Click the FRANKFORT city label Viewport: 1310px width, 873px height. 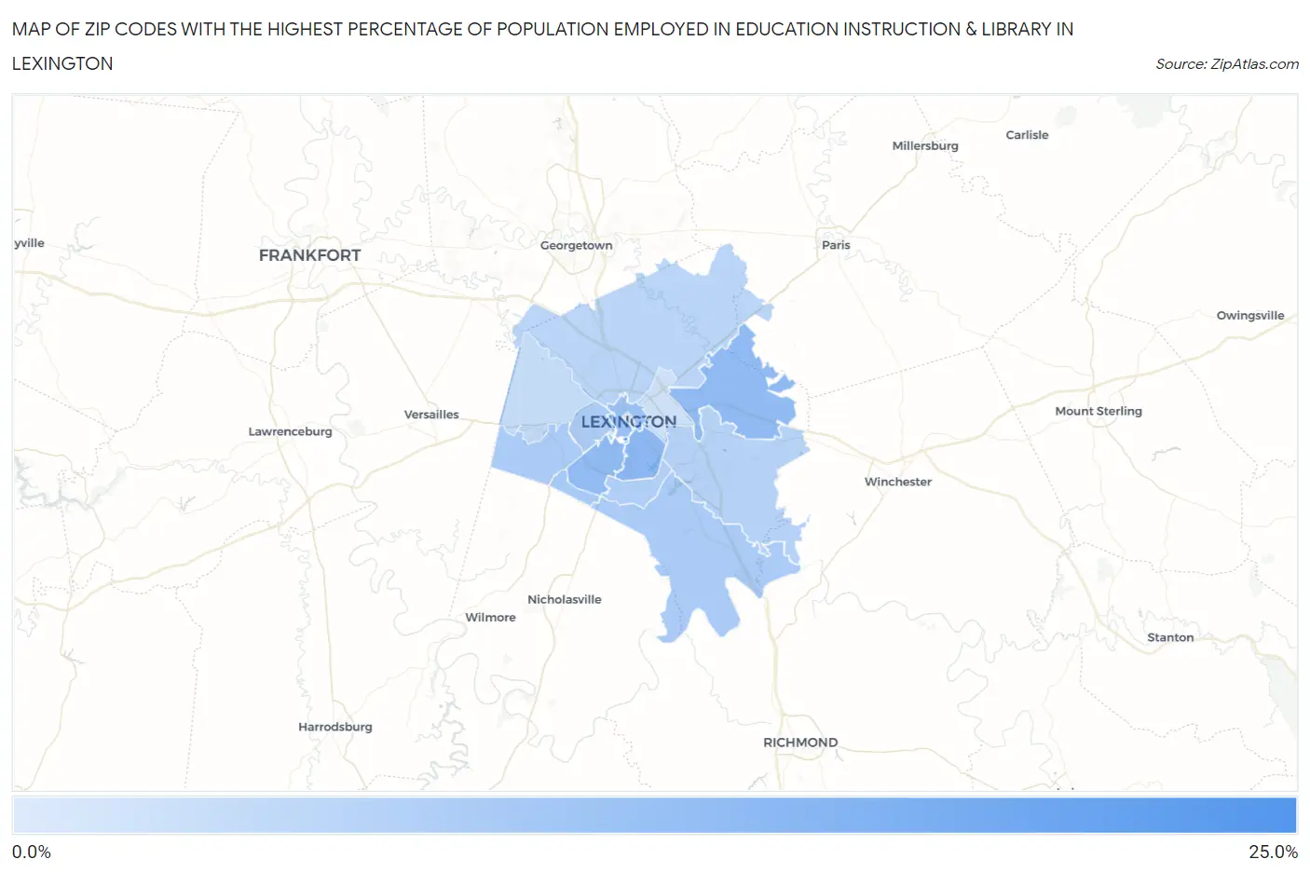coord(309,255)
